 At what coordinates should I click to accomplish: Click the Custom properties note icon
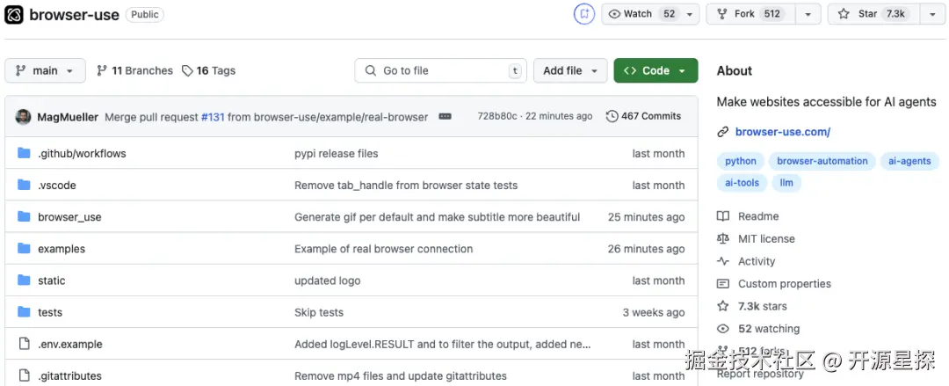722,284
